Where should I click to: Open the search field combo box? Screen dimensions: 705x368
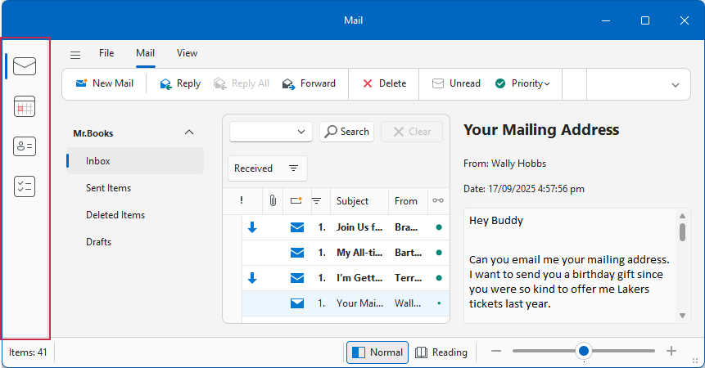point(271,132)
